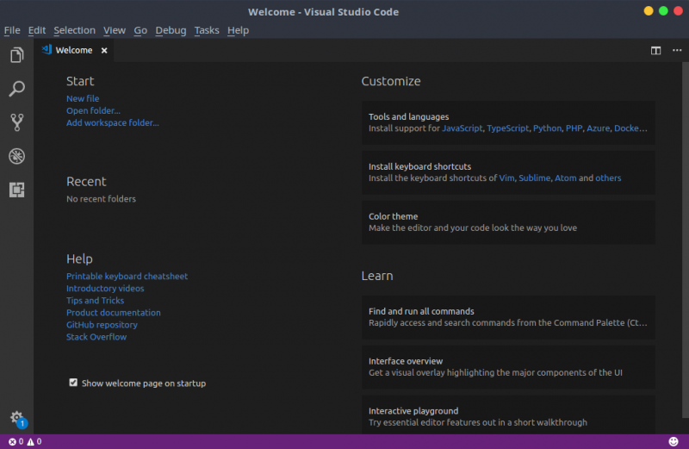Viewport: 689px width, 449px height.
Task: Click the yellow minimize window button
Action: [x=649, y=11]
